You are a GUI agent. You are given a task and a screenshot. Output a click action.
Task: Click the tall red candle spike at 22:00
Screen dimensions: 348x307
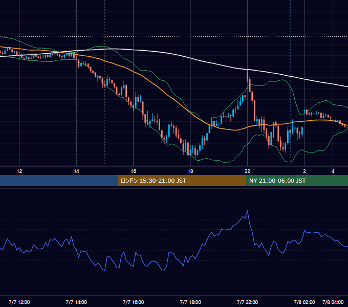(248, 76)
